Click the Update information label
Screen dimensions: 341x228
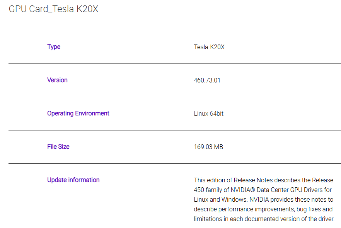point(73,180)
